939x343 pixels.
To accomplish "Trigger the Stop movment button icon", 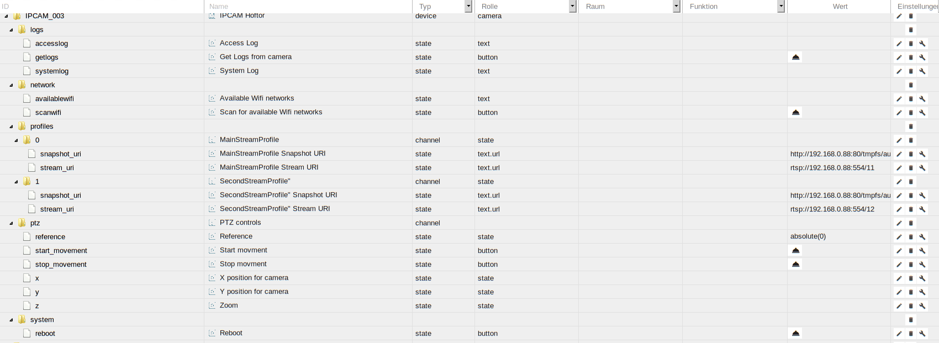I will [795, 264].
